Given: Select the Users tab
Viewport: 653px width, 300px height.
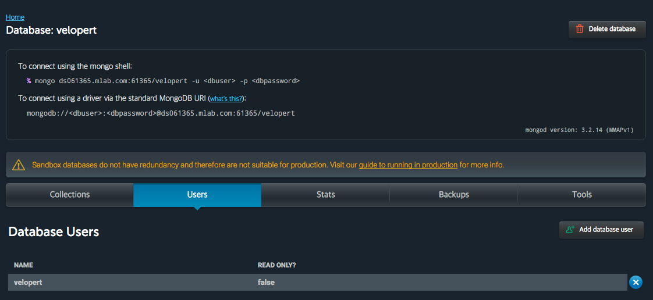Looking at the screenshot, I should (197, 195).
